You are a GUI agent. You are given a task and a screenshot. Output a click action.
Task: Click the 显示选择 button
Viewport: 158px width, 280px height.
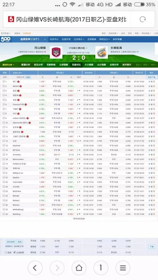pos(11,242)
